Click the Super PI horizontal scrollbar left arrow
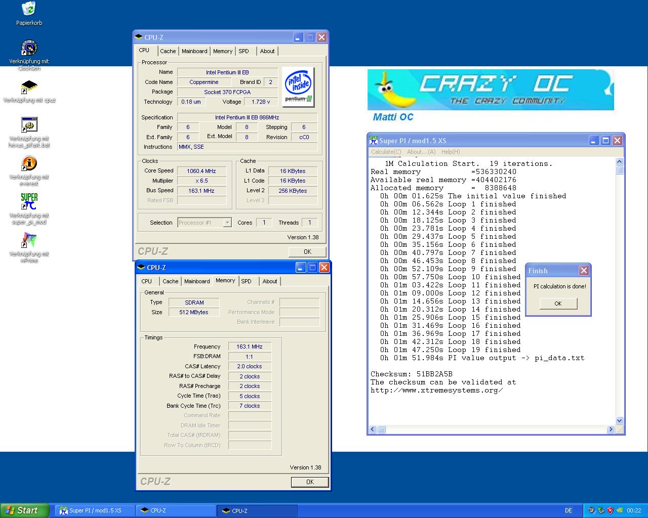Viewport: 648px width, 518px height. click(373, 429)
